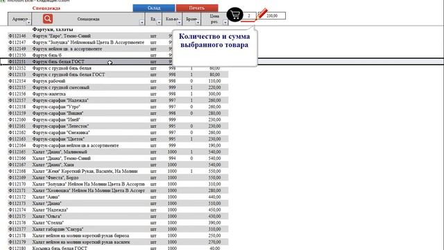Select price 440,00 of Халат "Анна"
Viewport: 444px width, 250px height.
click(x=215, y=197)
